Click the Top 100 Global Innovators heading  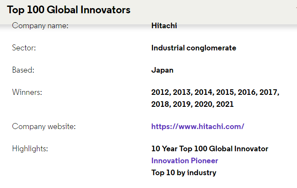click(69, 9)
